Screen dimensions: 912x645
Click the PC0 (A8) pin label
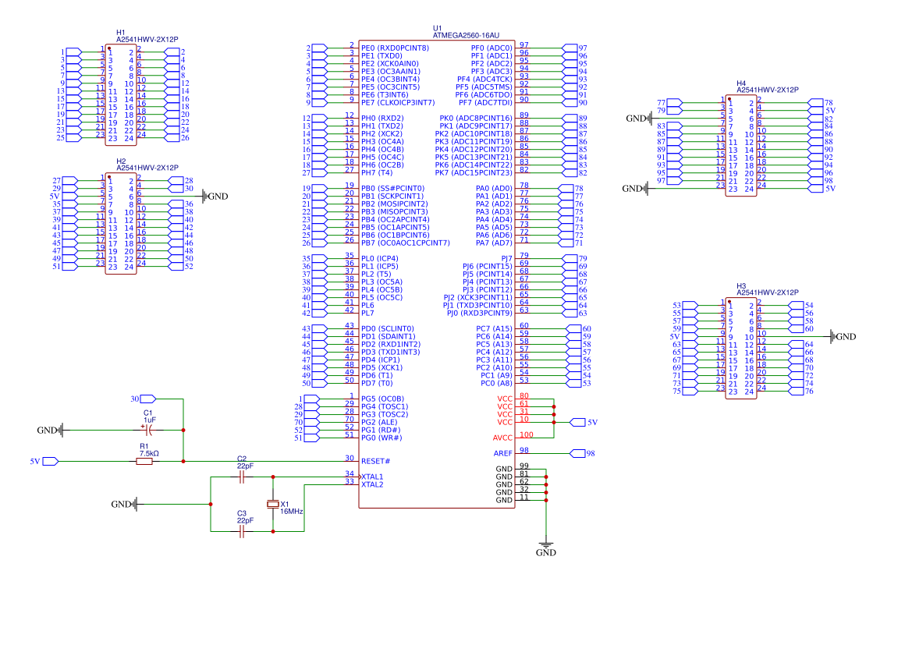(x=496, y=383)
